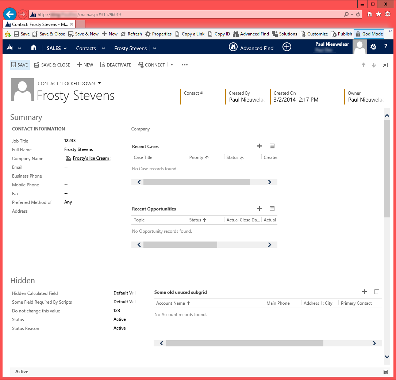Screen dimensions: 396x380
Task: Open Frosty's Ice Cream company link
Action: tap(91, 158)
